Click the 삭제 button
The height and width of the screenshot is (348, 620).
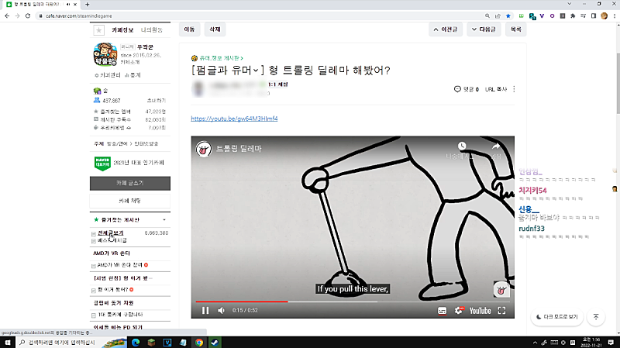(215, 29)
